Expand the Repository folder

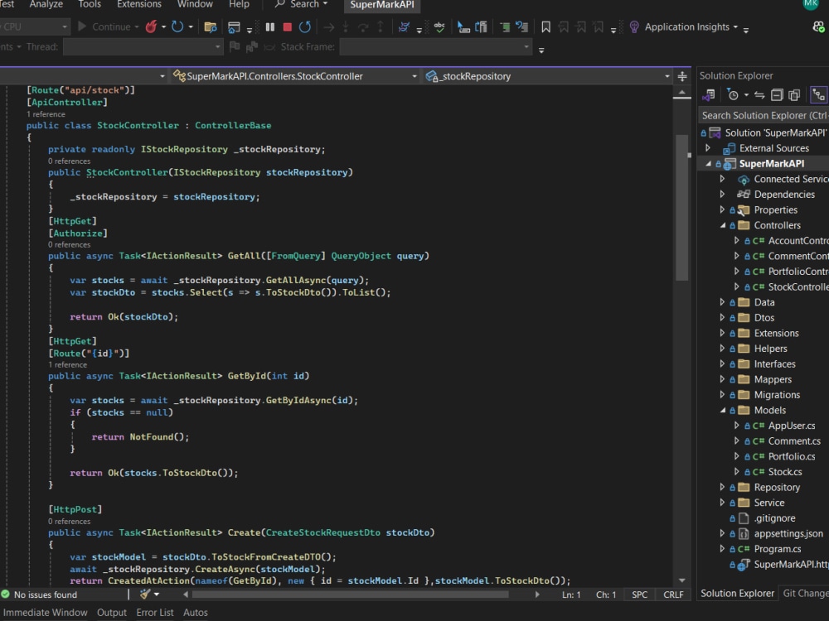point(722,488)
